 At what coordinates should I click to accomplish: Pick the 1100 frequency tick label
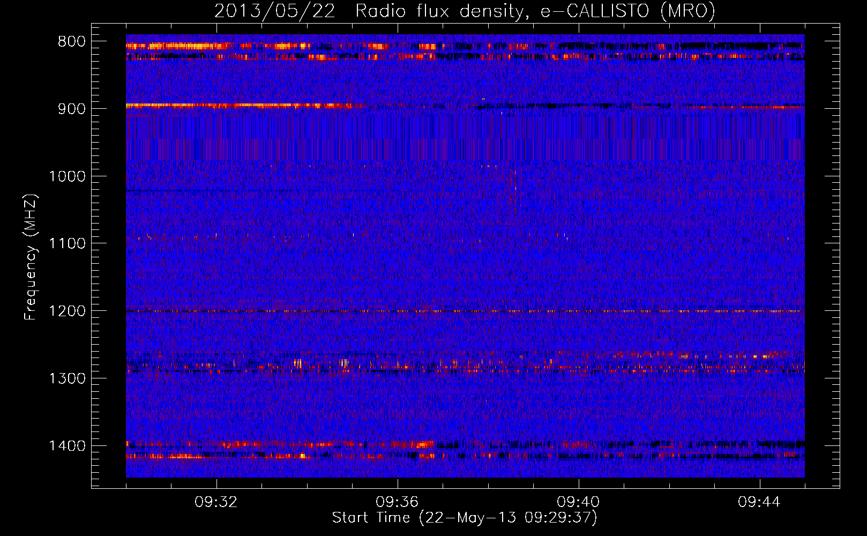coord(67,244)
